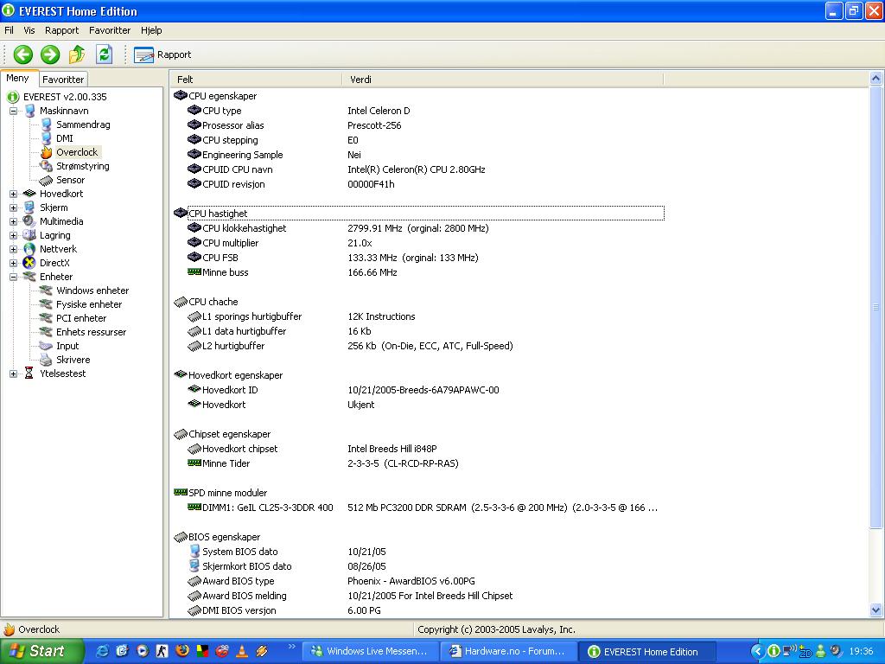Open the Rapport menu
Image resolution: width=885 pixels, height=664 pixels.
pos(61,30)
